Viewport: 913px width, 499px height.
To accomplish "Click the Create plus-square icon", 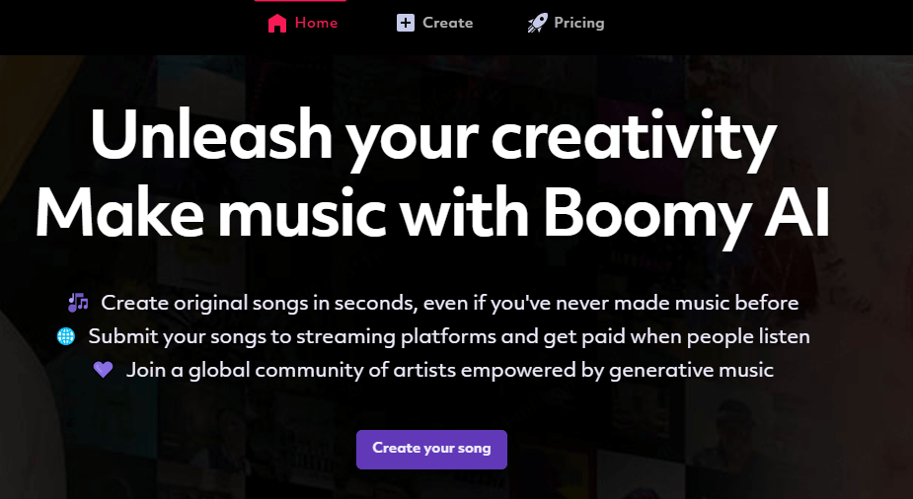I will point(406,23).
